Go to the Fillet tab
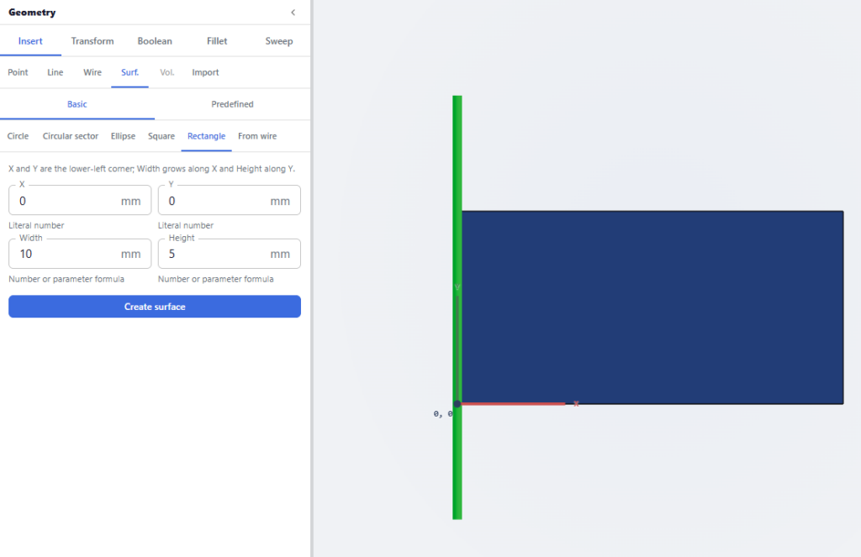Screen dimensions: 861x557 (217, 41)
